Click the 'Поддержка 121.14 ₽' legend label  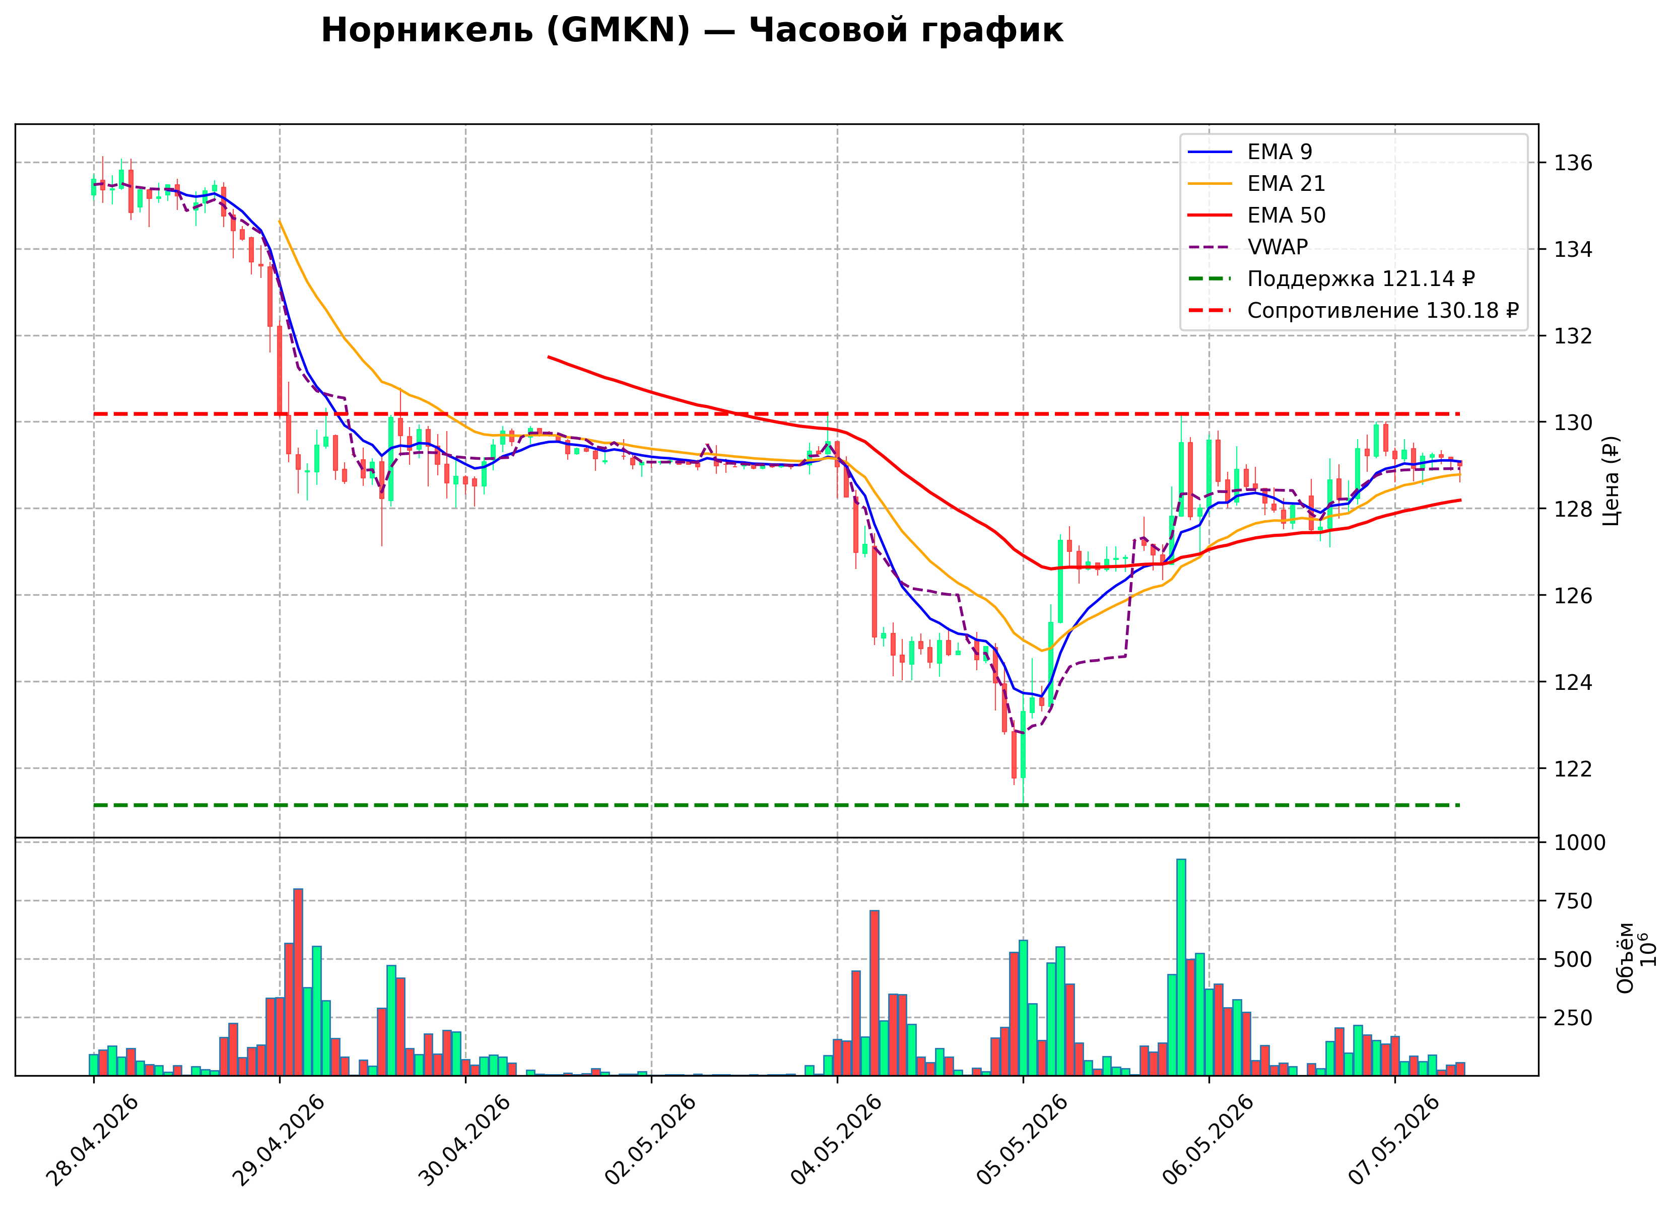click(x=1361, y=278)
